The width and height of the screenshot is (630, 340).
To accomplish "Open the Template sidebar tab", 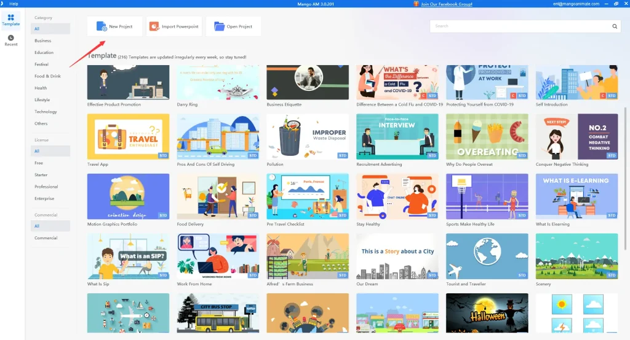I will (11, 20).
